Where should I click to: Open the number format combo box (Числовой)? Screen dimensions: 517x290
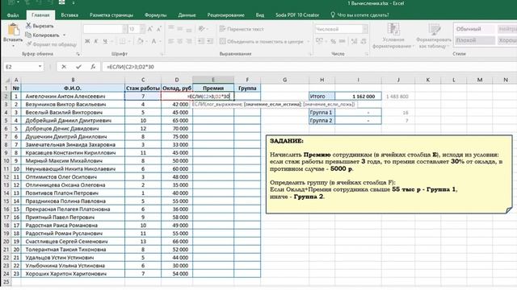pyautogui.click(x=341, y=29)
